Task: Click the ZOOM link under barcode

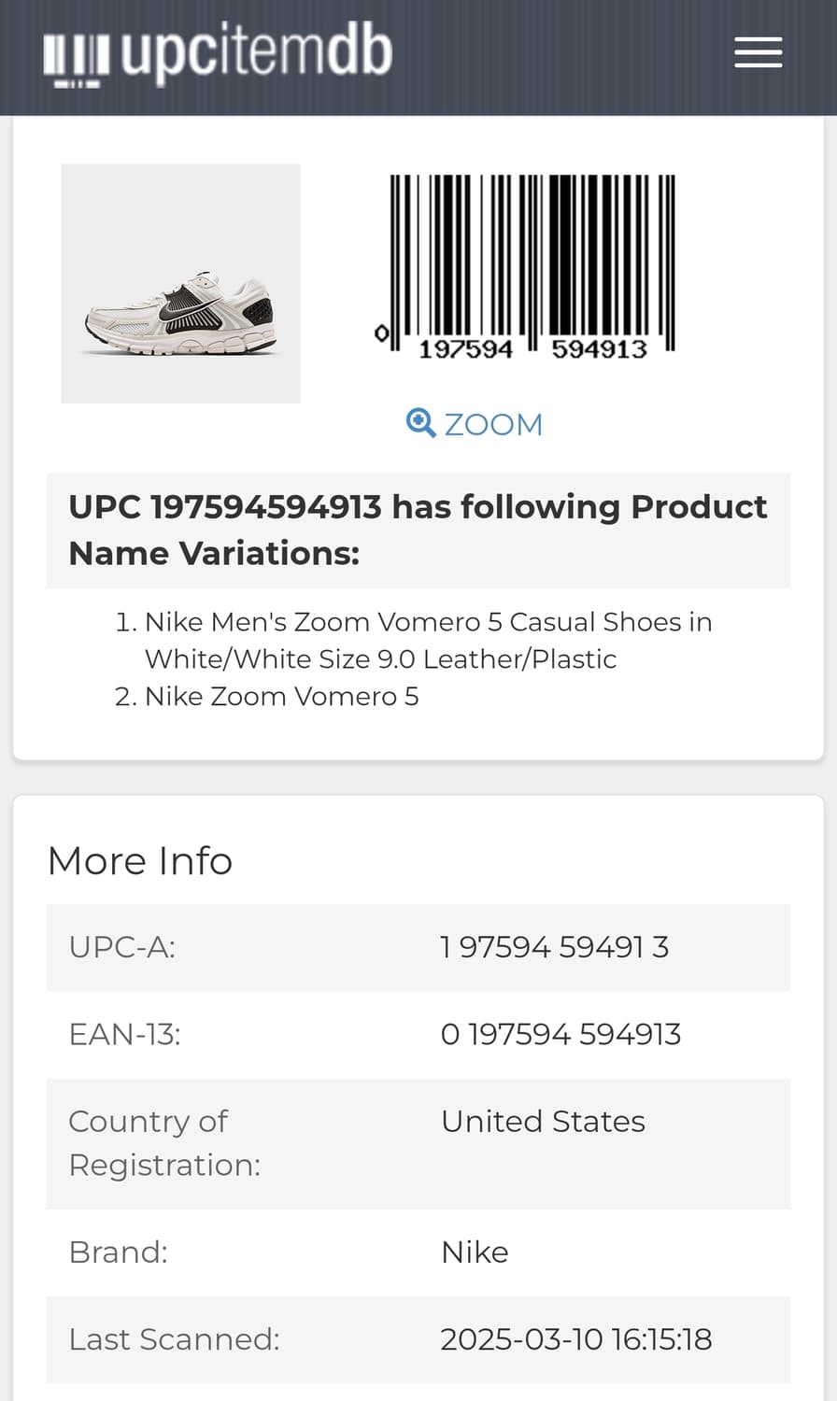Action: [492, 424]
